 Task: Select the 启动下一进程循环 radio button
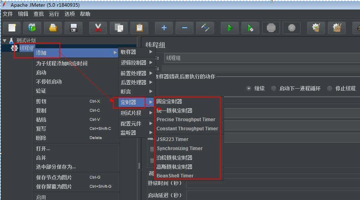274,88
